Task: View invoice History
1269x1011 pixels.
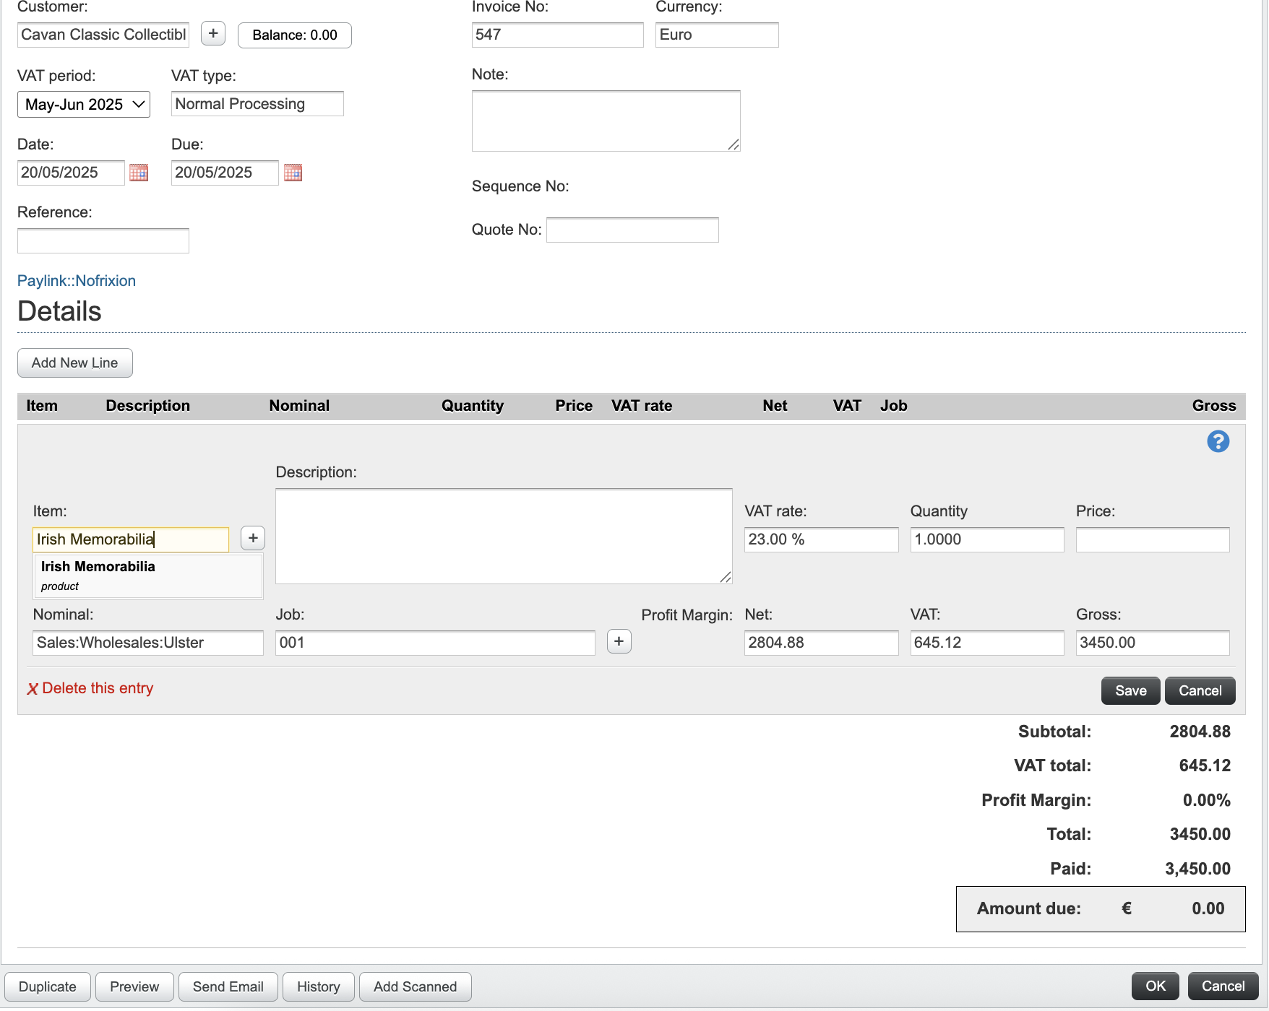Action: coord(318,986)
